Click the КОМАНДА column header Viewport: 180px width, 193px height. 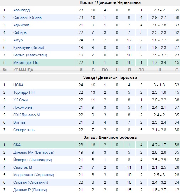(23, 70)
